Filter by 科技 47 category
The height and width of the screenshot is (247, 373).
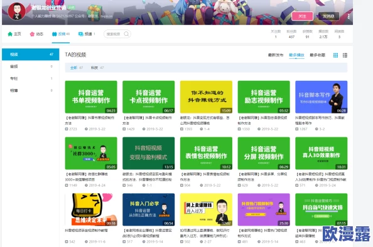click(x=97, y=68)
